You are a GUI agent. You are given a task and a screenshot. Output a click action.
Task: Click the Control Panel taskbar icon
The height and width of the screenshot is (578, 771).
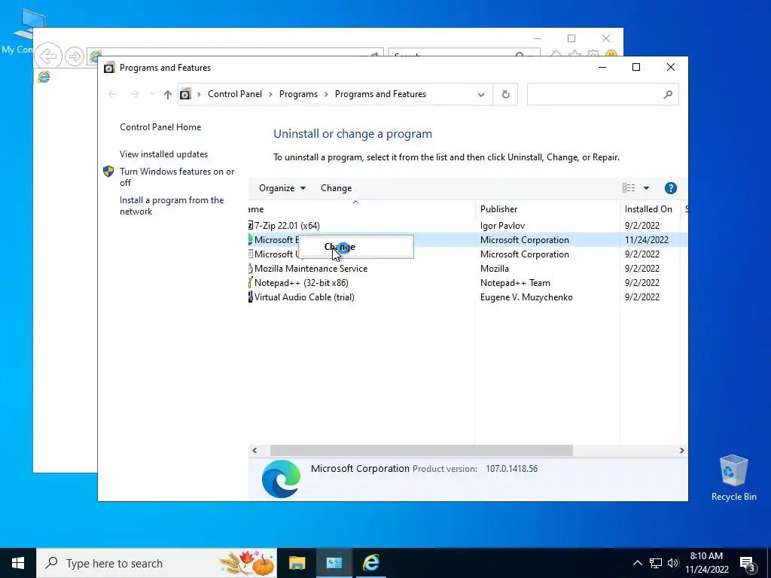point(334,563)
